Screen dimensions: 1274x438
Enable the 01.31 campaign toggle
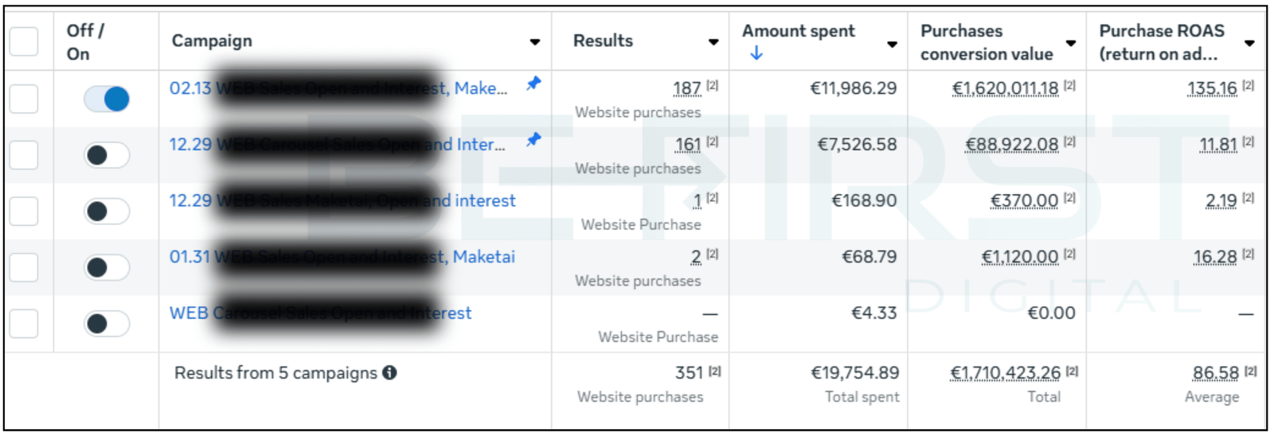tap(107, 267)
